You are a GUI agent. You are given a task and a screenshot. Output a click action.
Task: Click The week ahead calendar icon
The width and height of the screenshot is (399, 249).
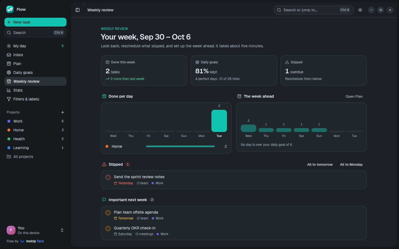239,96
